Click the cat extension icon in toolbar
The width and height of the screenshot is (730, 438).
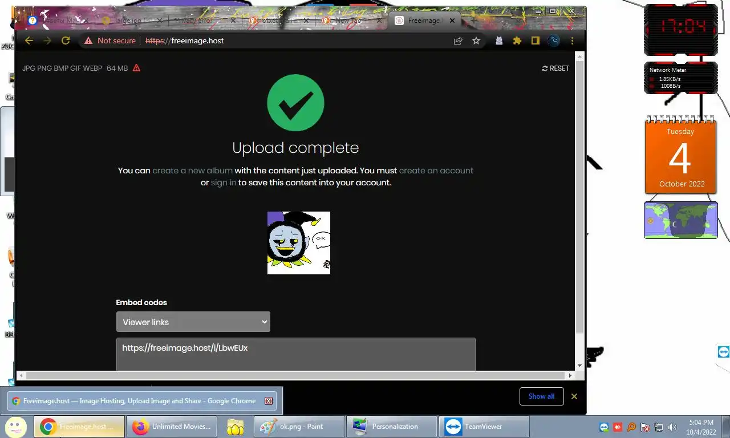(499, 40)
